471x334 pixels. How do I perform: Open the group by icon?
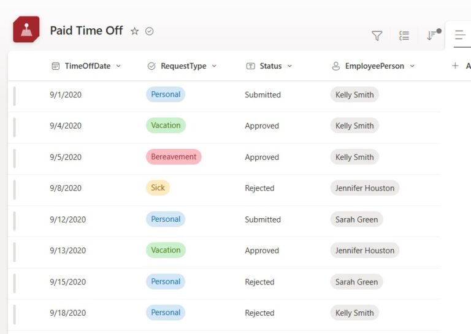(x=404, y=36)
